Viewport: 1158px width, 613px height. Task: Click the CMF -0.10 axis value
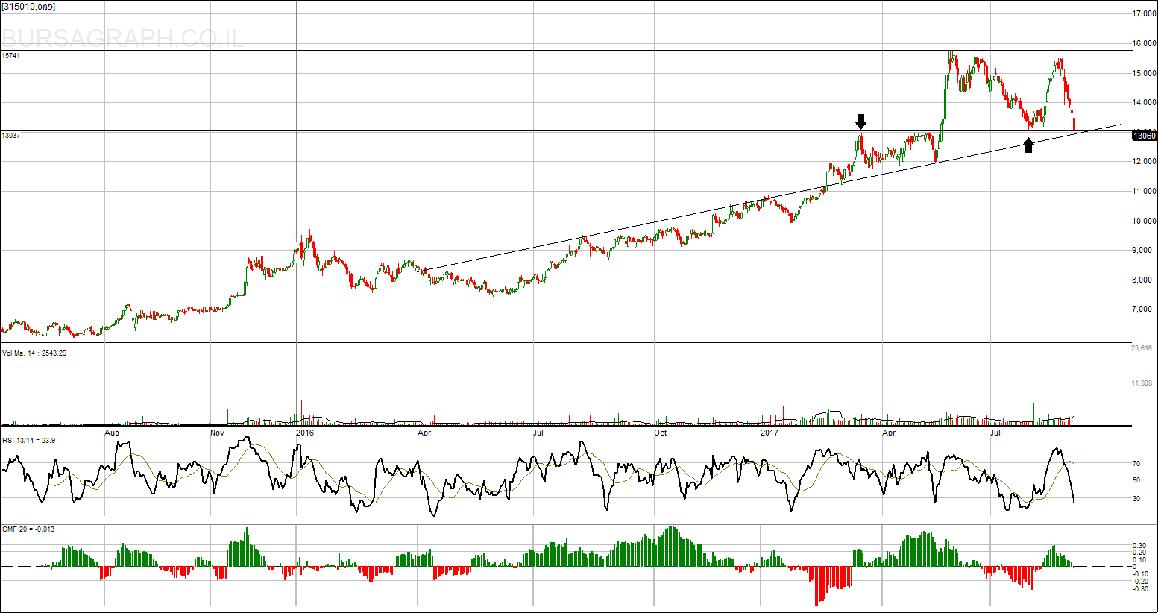pyautogui.click(x=1139, y=574)
